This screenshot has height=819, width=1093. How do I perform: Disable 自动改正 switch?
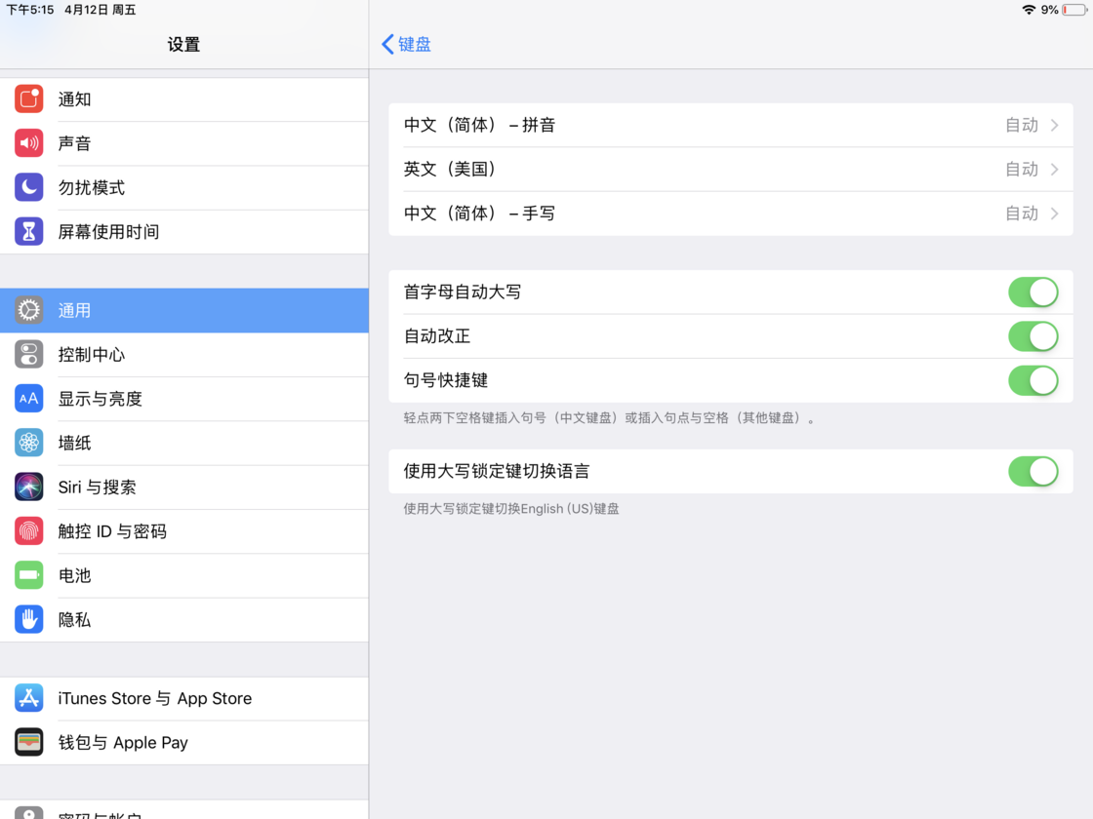coord(1033,336)
